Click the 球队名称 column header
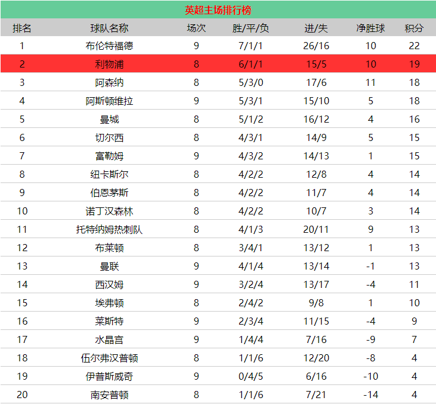This screenshot has height=404, width=436. point(109,28)
